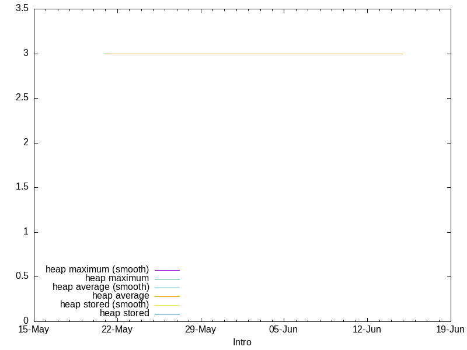Click the 12-Jun x-axis label
Viewport: 467px width, 350px height.
click(x=367, y=330)
